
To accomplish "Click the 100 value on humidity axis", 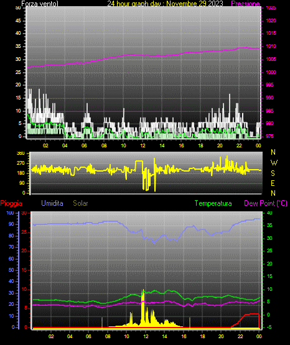I will (10, 213).
